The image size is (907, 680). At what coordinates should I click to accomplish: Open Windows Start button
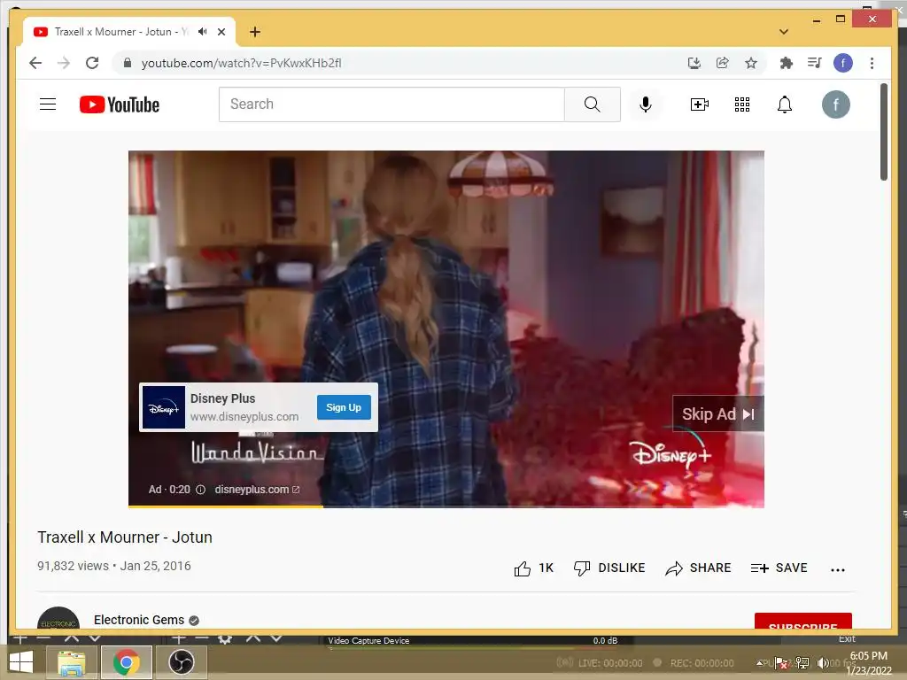coord(21,662)
